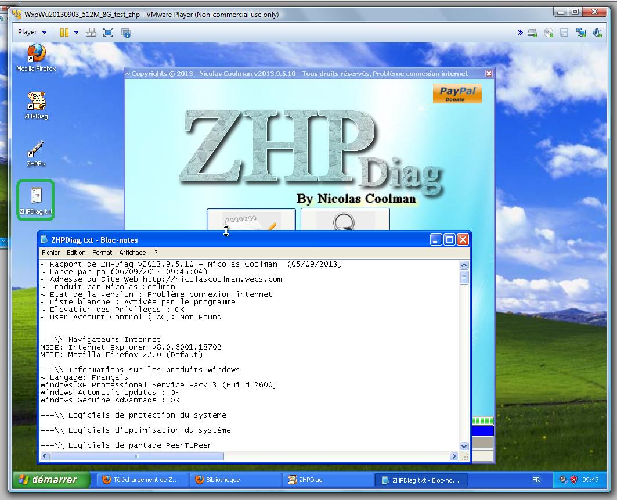Click the scroll left arrow in Bloc-notes
This screenshot has height=500, width=617.
(x=45, y=456)
